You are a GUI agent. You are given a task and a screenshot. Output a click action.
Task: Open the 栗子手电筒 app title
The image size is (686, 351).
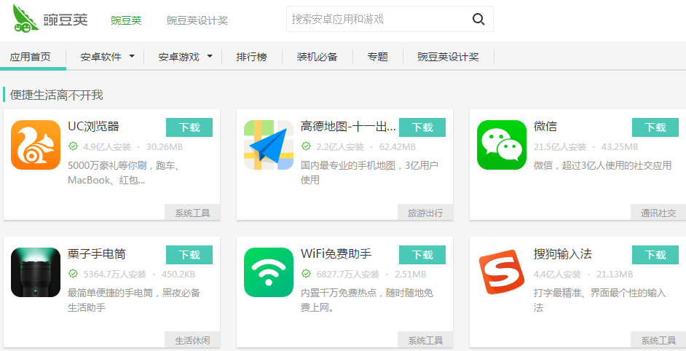97,254
